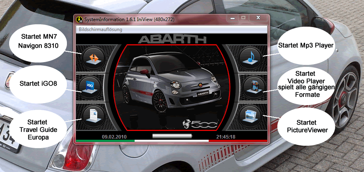Screen dimensions: 364x172
Task: Launch the Navigon MN7 navigation icon
Action: [x=94, y=58]
